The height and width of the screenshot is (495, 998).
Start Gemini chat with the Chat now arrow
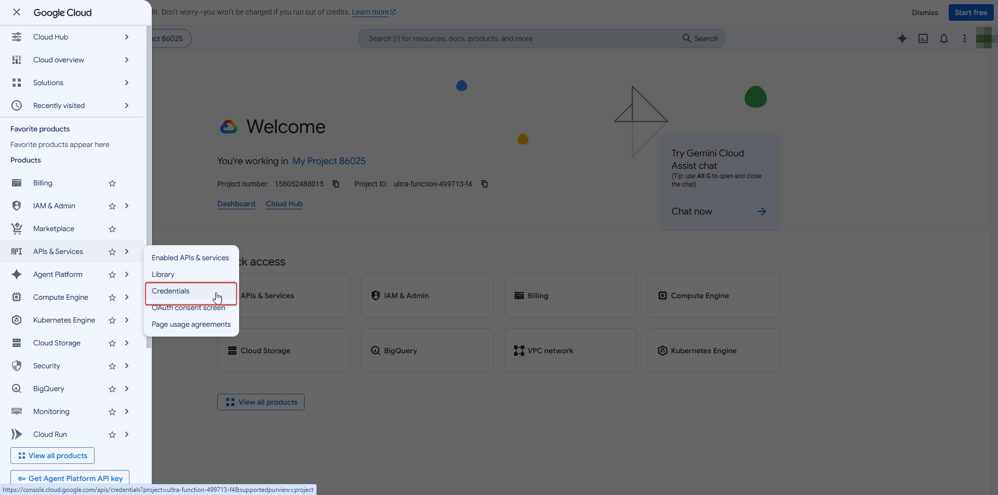point(761,211)
